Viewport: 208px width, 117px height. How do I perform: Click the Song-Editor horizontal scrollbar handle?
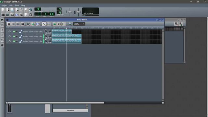click(56, 103)
